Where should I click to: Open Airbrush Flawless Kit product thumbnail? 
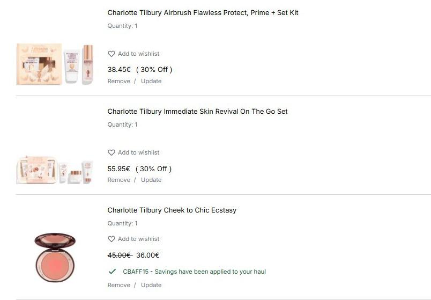pos(55,64)
